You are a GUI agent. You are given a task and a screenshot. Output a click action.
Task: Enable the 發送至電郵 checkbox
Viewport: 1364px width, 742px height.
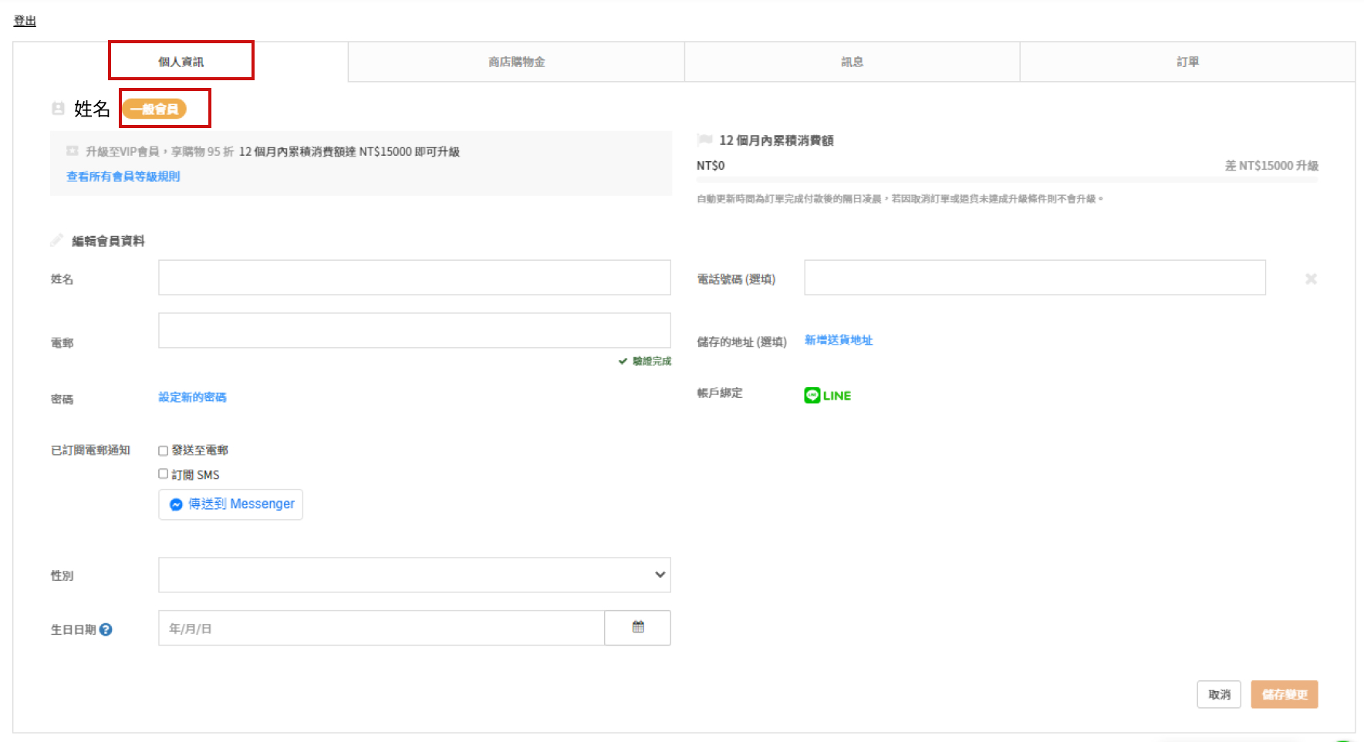(163, 450)
